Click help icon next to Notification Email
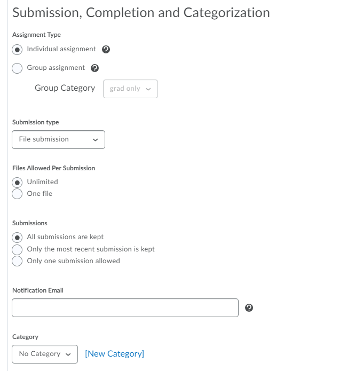 pyautogui.click(x=249, y=308)
